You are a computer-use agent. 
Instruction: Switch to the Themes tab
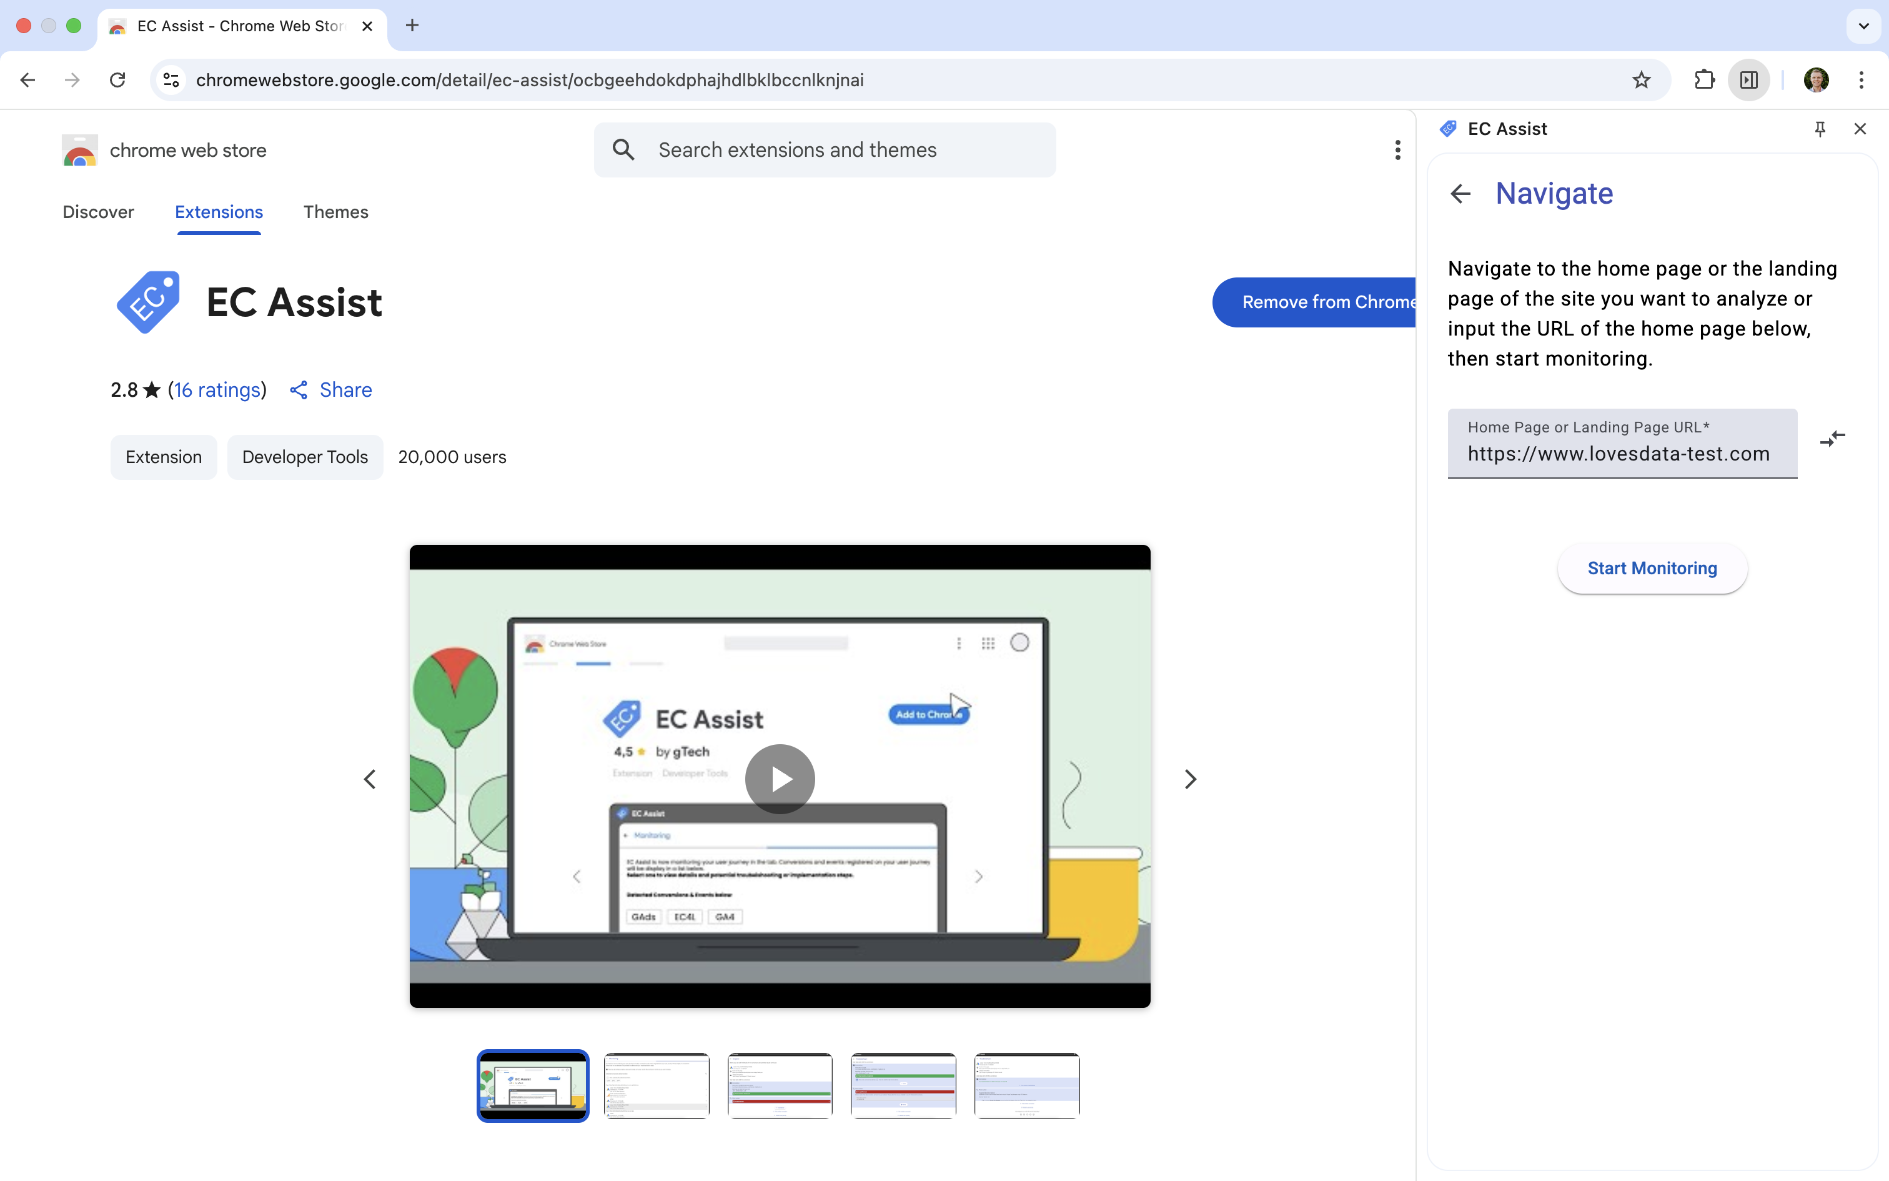[335, 212]
